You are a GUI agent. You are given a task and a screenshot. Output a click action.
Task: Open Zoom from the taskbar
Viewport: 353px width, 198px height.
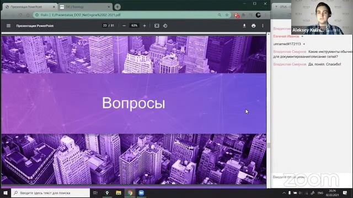(141, 193)
